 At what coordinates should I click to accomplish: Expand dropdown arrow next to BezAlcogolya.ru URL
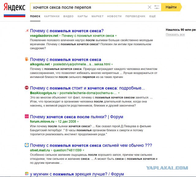click(x=119, y=93)
